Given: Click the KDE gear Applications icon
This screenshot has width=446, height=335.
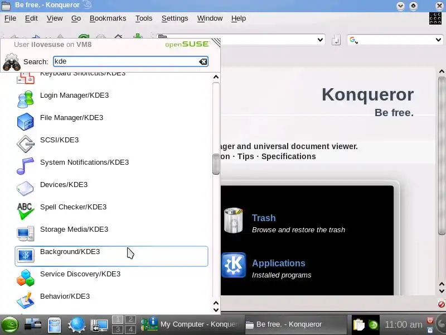Looking at the screenshot, I should 234,265.
